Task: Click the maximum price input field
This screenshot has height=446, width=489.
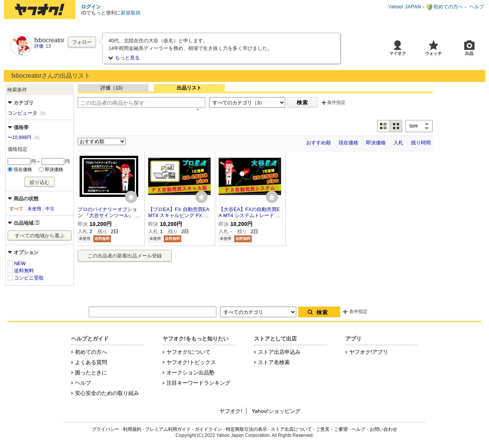Action: (53, 161)
